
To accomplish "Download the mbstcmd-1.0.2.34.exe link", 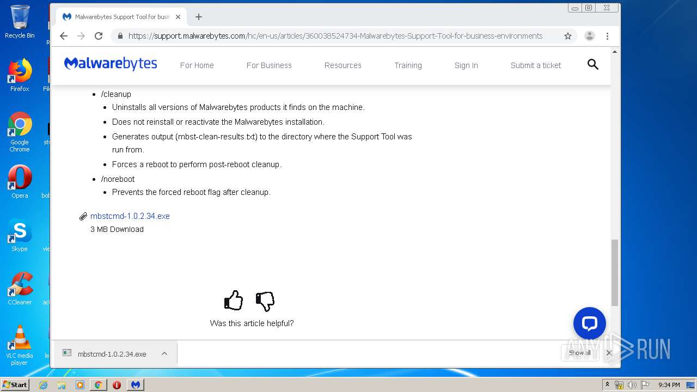I will pyautogui.click(x=130, y=216).
